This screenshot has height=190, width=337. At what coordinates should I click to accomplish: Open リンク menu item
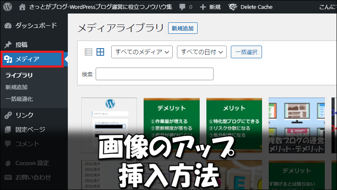(24, 115)
